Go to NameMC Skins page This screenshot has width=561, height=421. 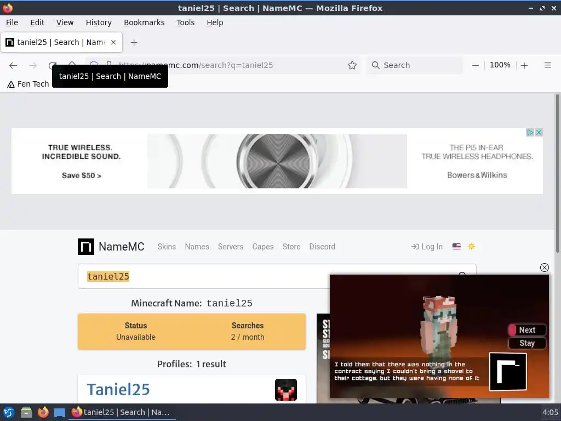pyautogui.click(x=167, y=247)
